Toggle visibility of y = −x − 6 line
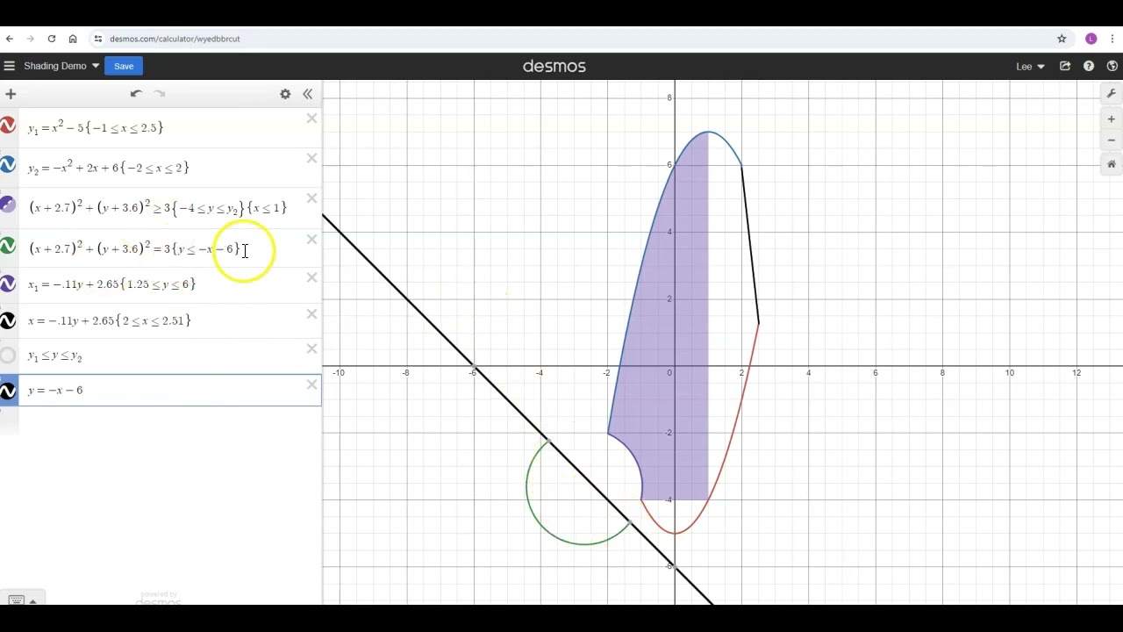The height and width of the screenshot is (632, 1123). pos(8,390)
